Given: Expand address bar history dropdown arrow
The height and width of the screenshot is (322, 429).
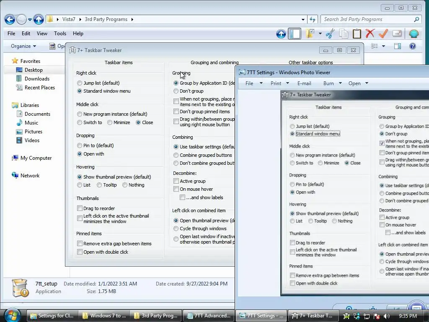Looking at the screenshot, I should [303, 19].
